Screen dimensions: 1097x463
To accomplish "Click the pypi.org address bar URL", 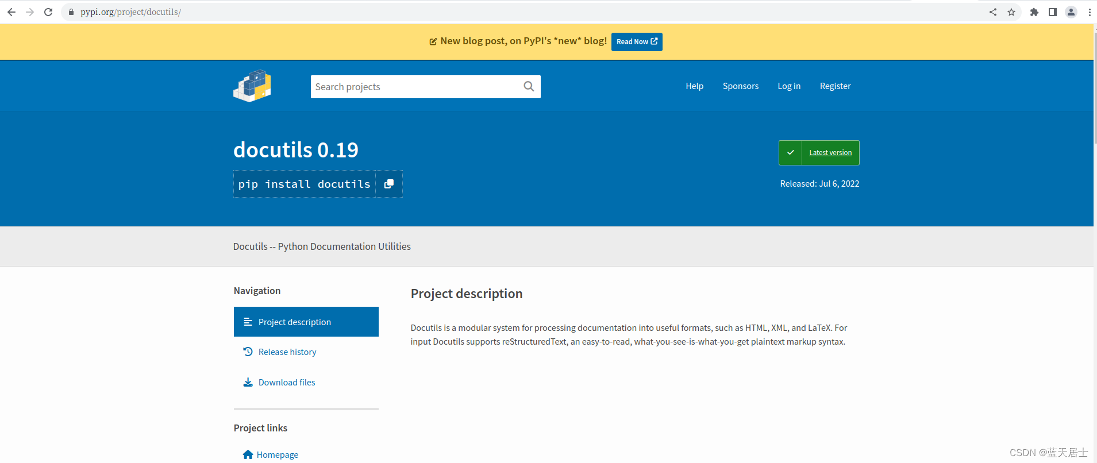I will pyautogui.click(x=130, y=12).
